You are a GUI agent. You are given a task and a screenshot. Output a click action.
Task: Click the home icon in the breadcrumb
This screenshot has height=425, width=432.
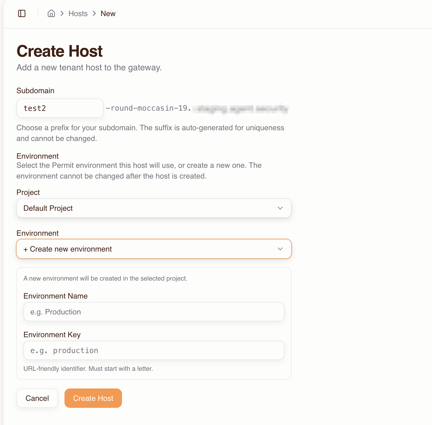[51, 13]
